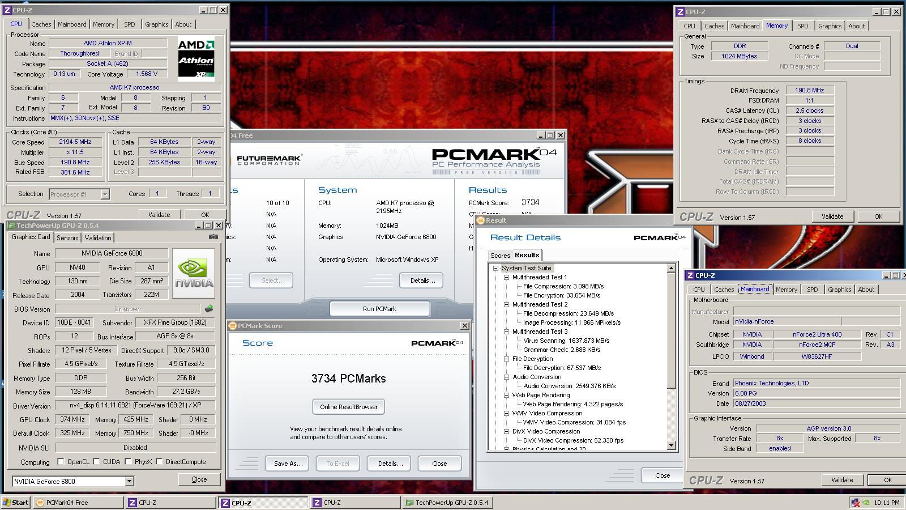Click the Result tree vertical scrollbar thumb
This screenshot has width=906, height=510.
coord(672,330)
